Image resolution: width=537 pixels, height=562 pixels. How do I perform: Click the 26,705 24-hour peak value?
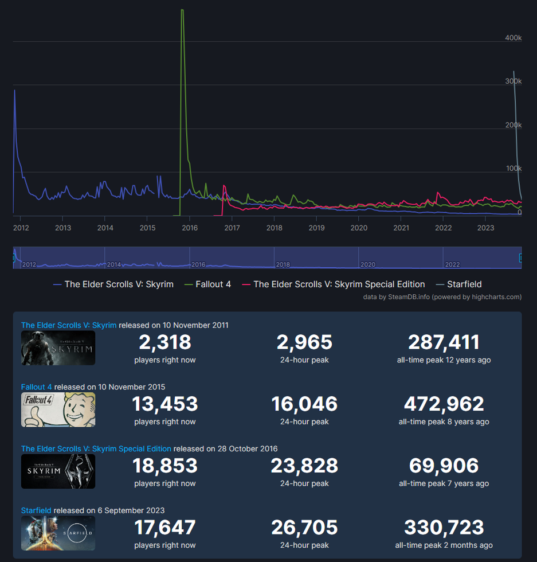[304, 528]
